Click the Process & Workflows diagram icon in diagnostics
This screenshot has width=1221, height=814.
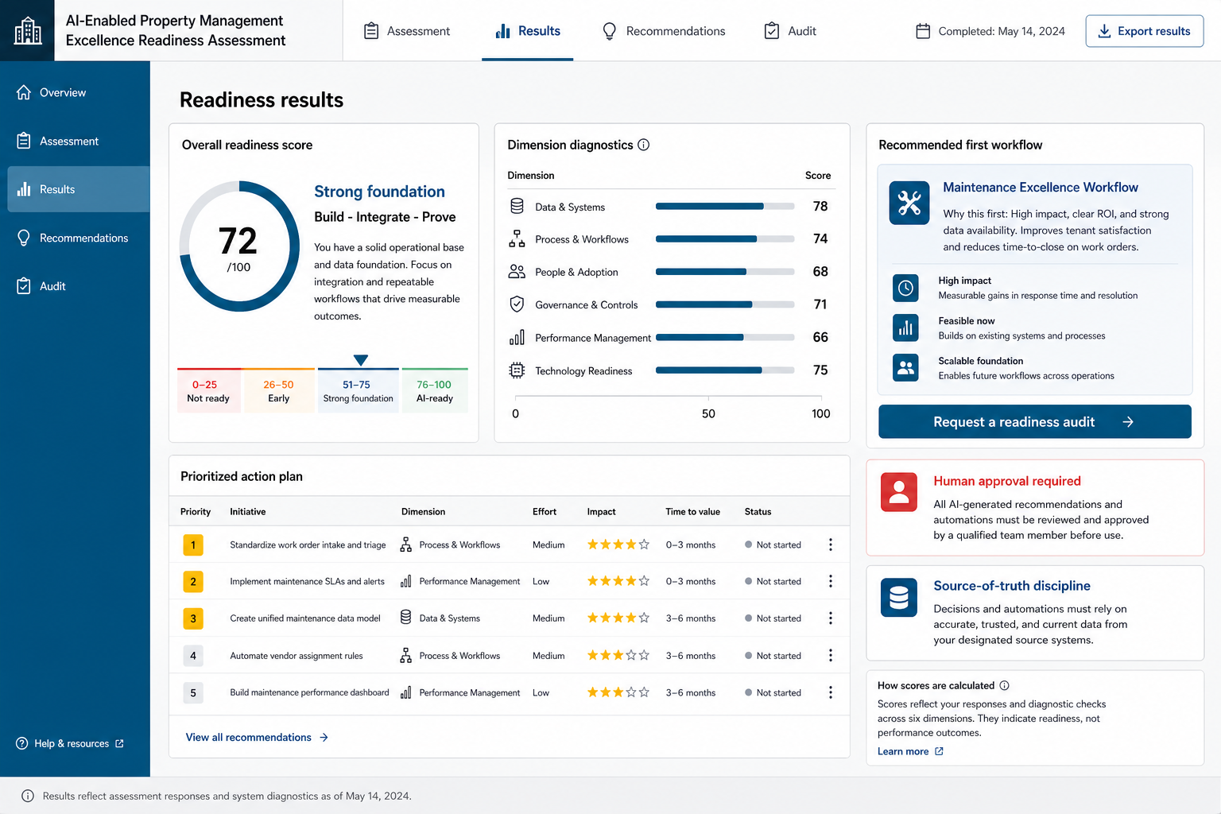[x=517, y=238]
